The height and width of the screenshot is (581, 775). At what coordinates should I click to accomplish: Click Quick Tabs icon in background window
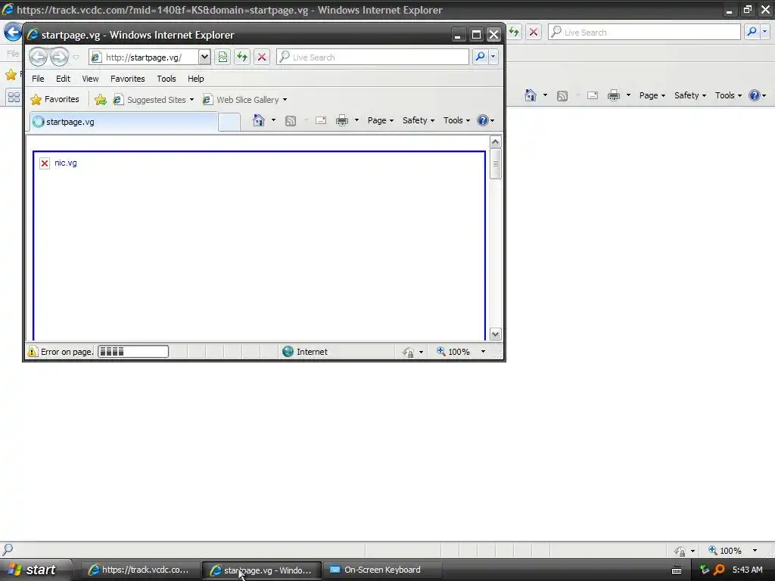[14, 98]
